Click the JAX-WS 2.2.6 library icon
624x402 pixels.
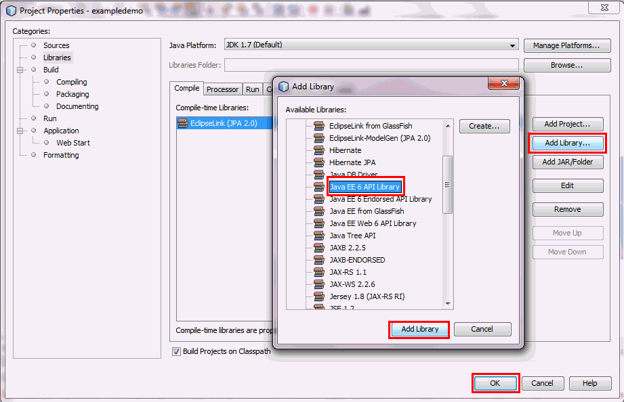pyautogui.click(x=318, y=284)
